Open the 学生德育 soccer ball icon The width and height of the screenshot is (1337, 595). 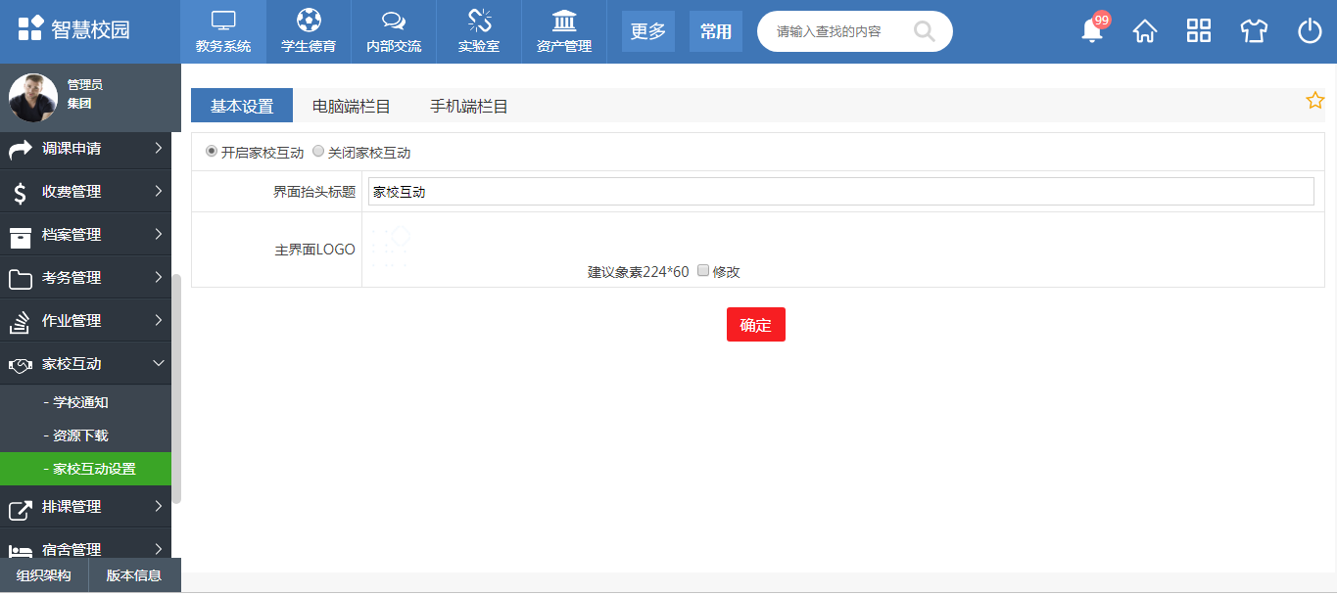[309, 21]
